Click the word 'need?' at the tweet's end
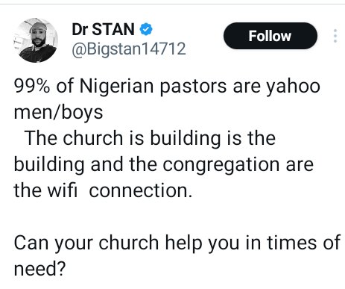The image size is (345, 289). coord(39,269)
